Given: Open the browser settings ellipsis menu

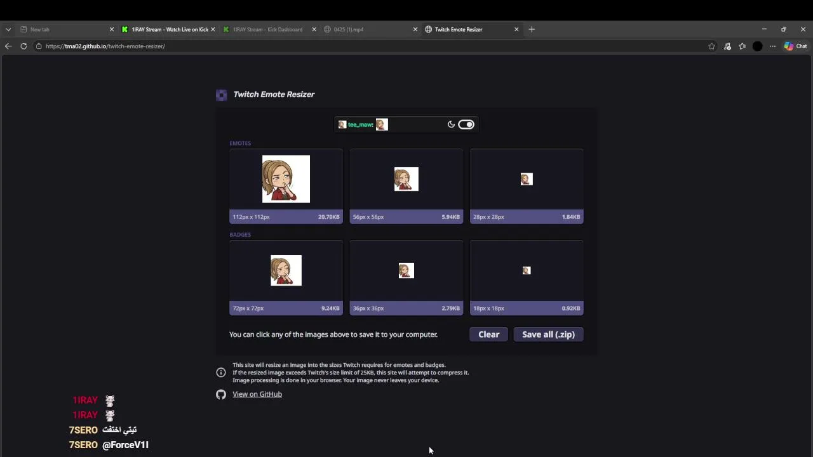Looking at the screenshot, I should pyautogui.click(x=772, y=46).
